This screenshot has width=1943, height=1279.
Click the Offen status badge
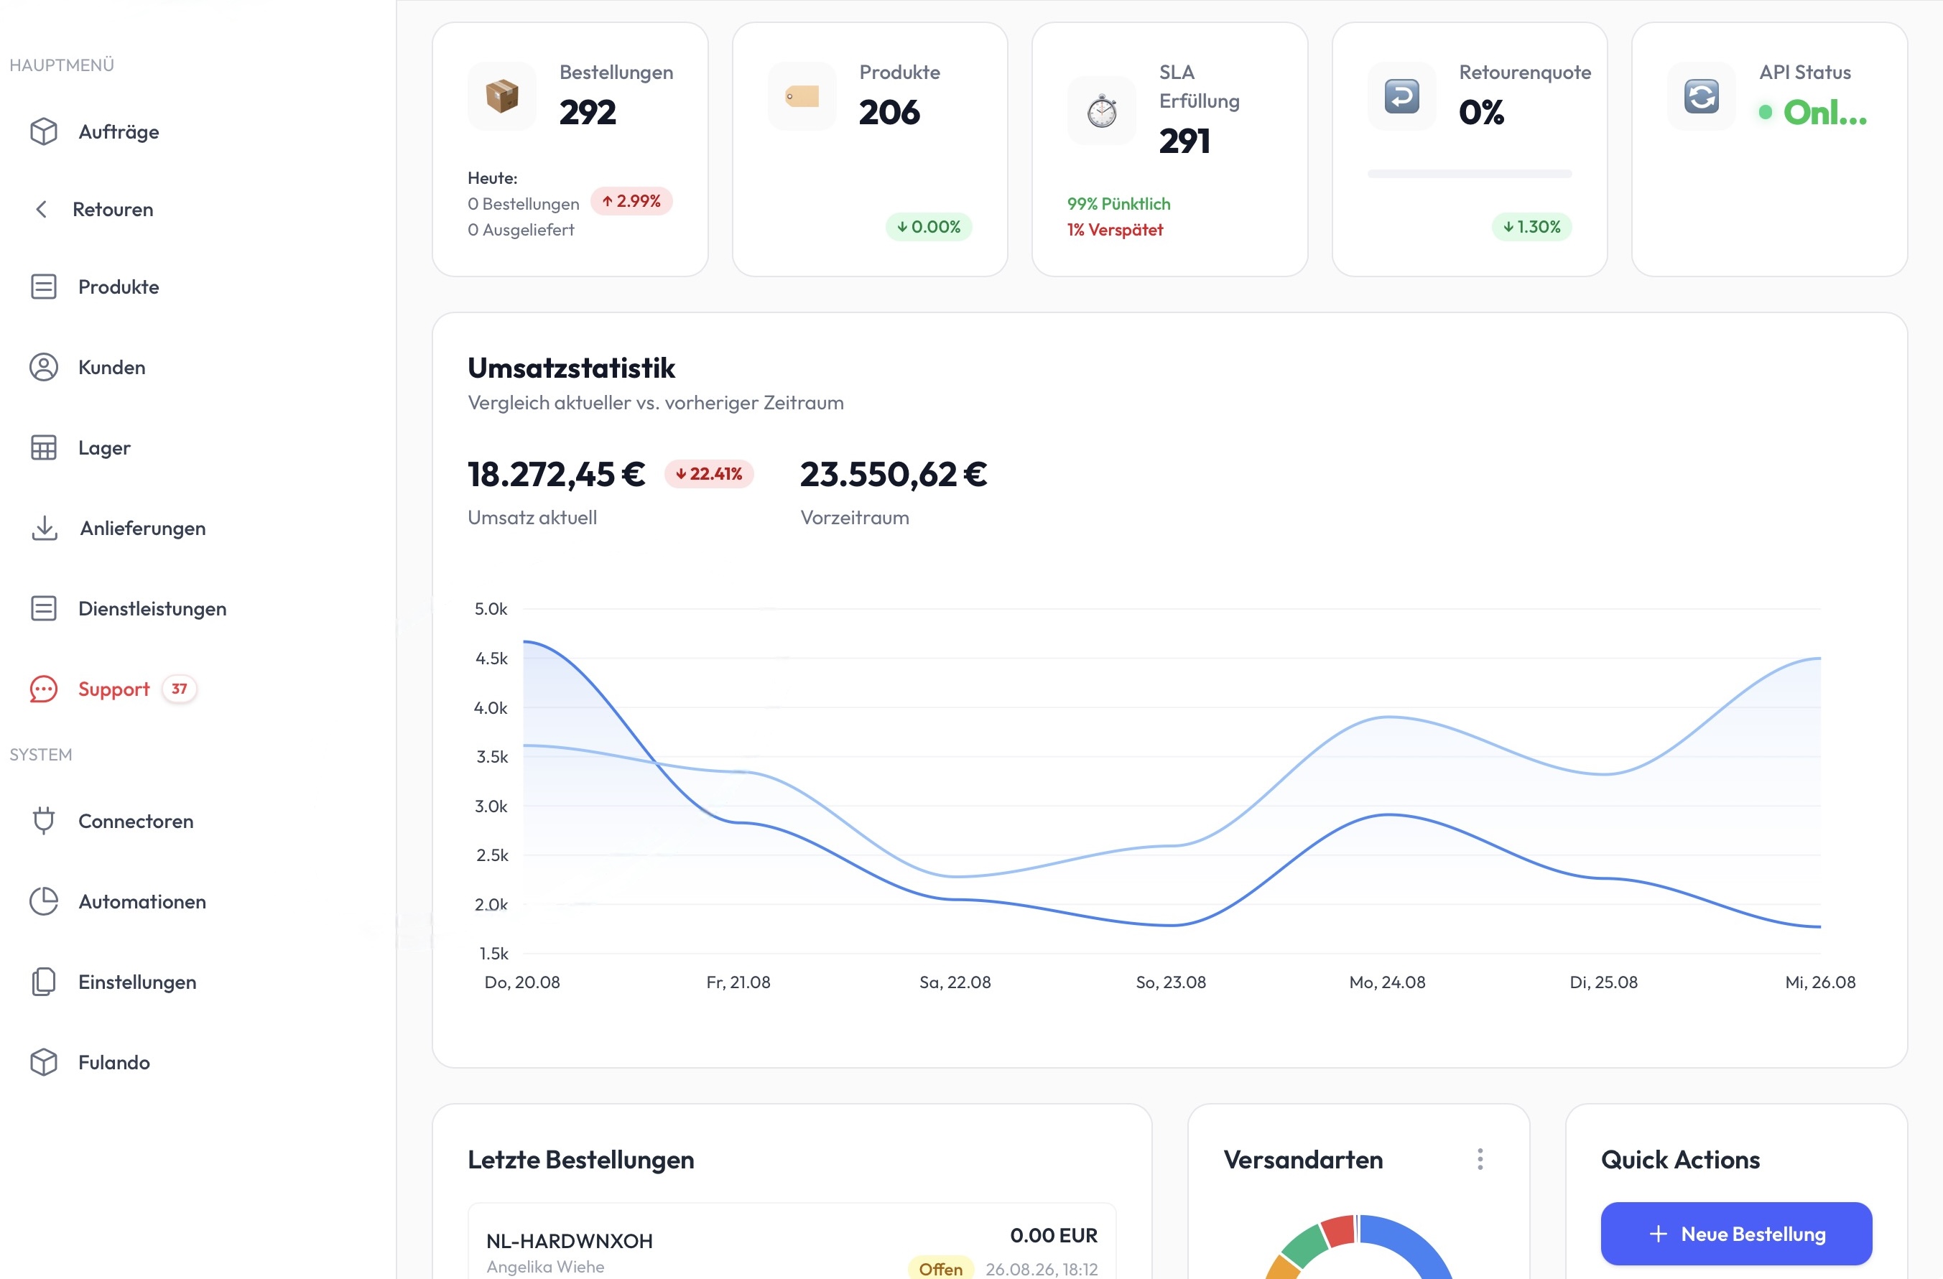[x=940, y=1268]
